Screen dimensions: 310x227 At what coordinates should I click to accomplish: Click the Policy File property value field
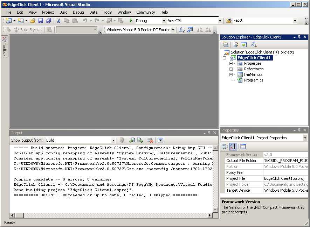point(286,172)
